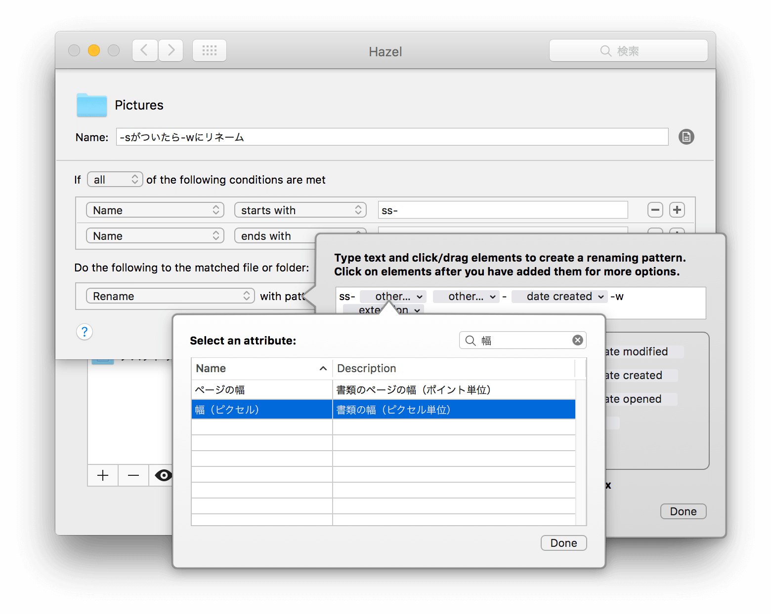Open second condition Name attribute dropdown
The image size is (771, 614).
coord(155,235)
